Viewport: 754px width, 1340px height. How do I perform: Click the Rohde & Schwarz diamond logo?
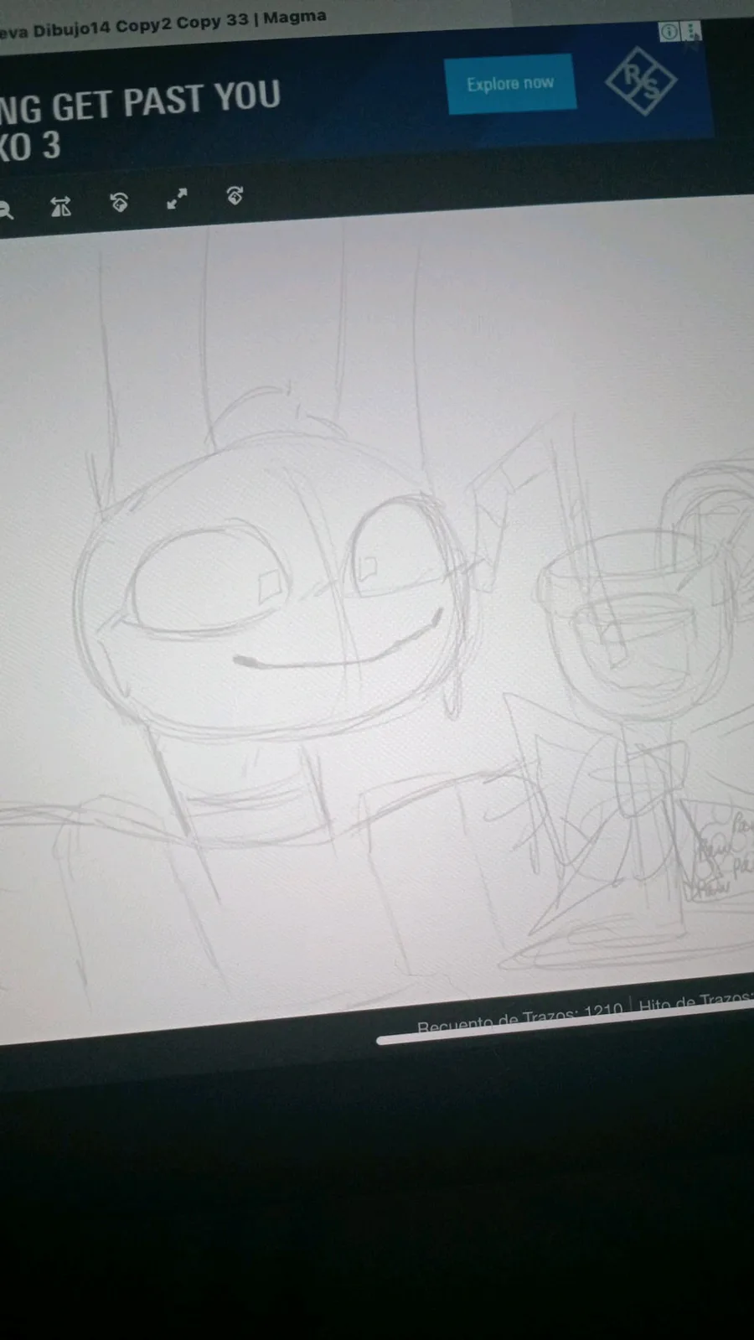(641, 81)
